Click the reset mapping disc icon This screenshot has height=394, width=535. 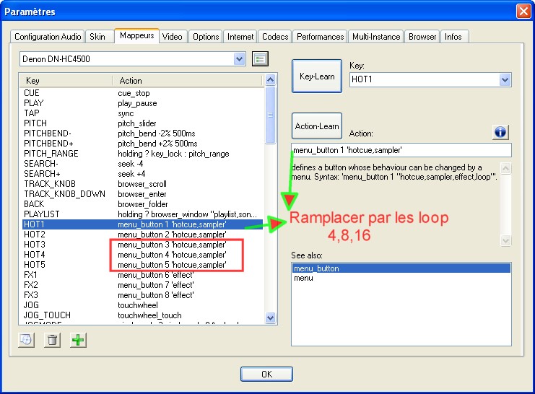(x=25, y=341)
